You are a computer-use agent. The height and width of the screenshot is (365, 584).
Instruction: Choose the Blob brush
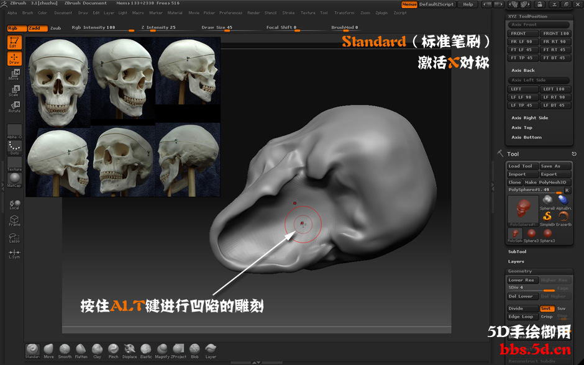click(194, 351)
